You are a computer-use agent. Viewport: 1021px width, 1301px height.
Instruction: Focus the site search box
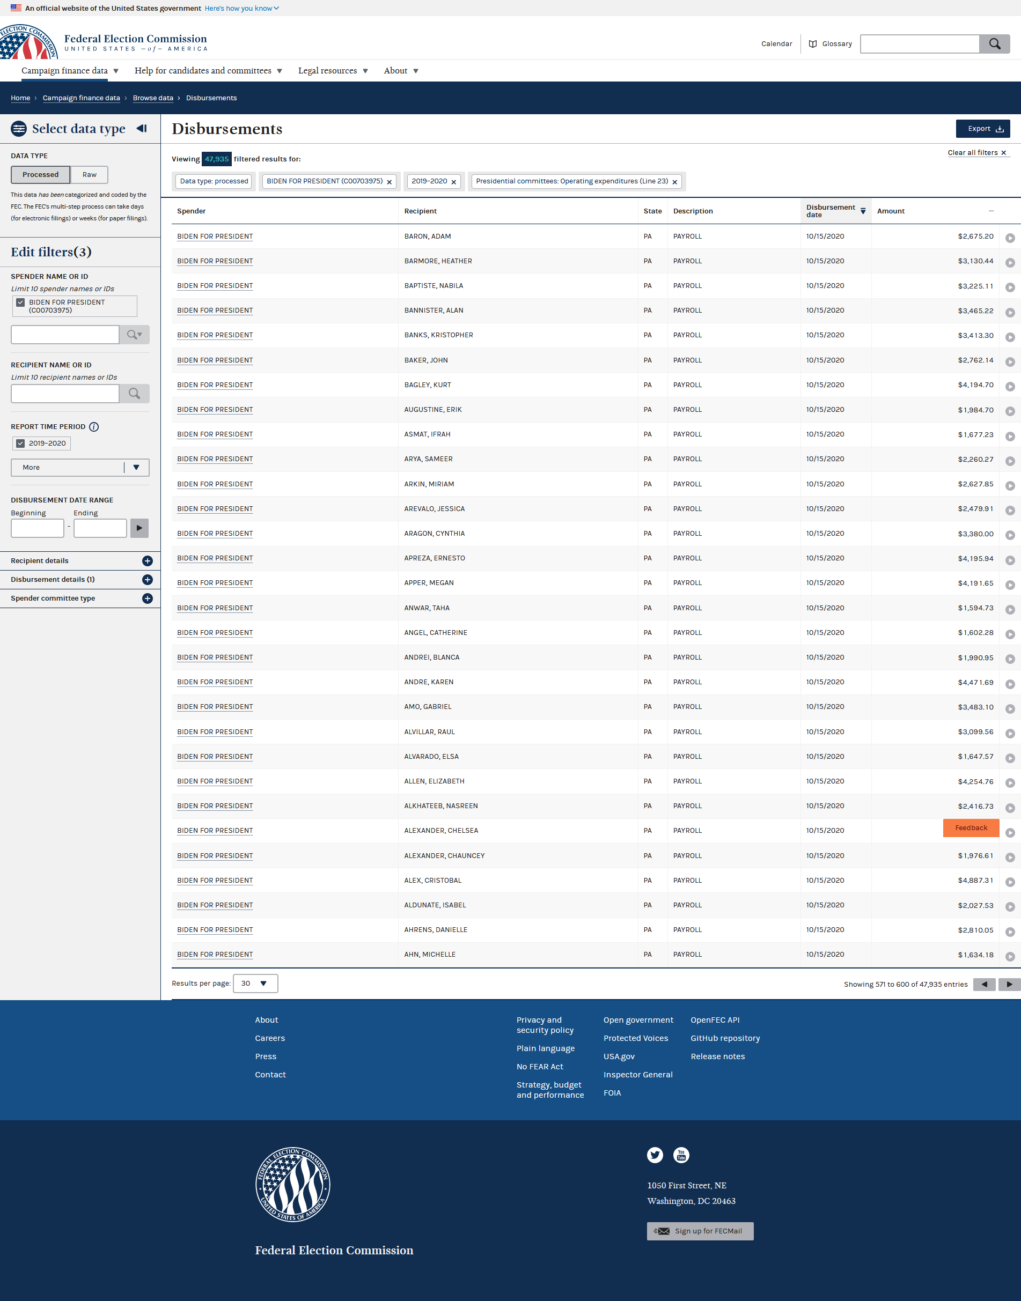click(x=920, y=43)
